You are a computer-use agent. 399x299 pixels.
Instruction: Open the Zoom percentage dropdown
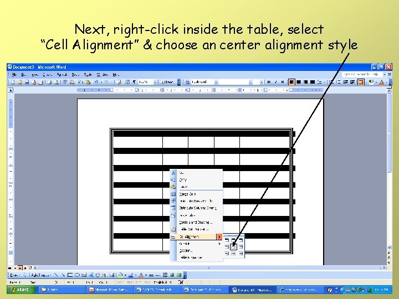[155, 82]
